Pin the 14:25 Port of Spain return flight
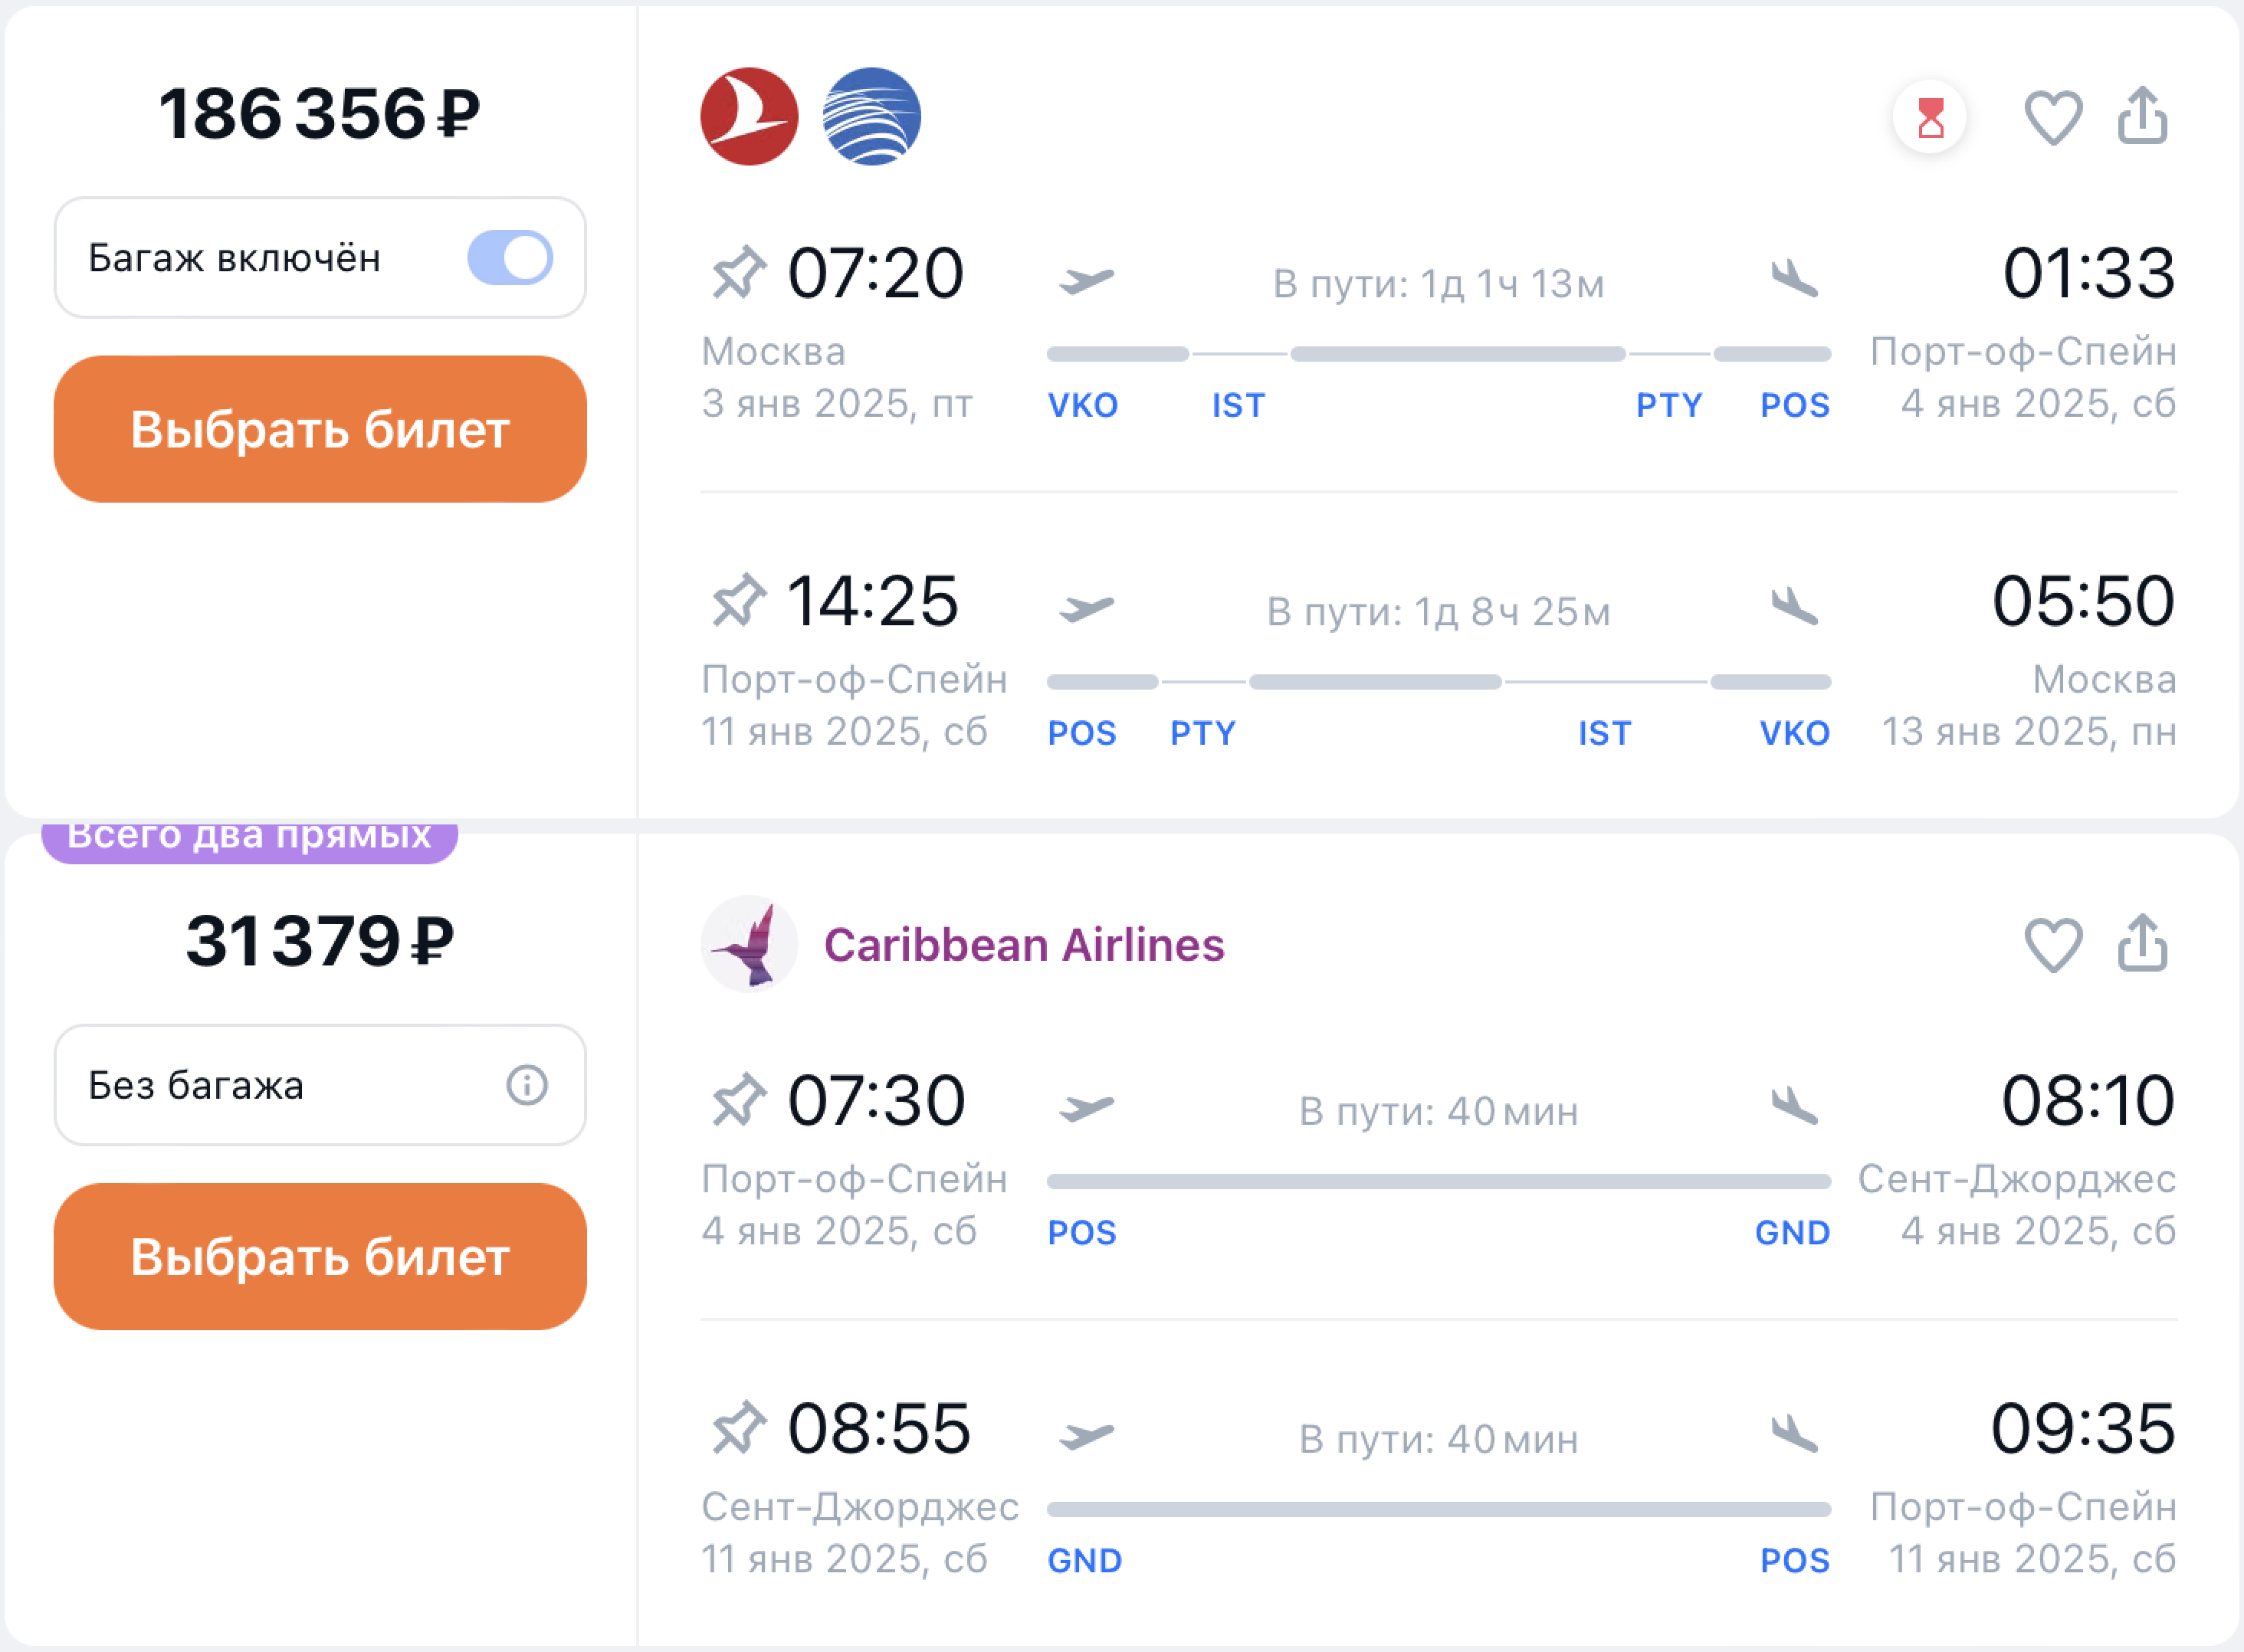 (738, 601)
